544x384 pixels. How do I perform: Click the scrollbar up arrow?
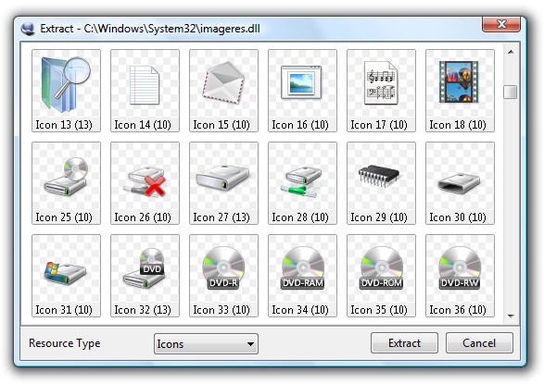(x=511, y=53)
